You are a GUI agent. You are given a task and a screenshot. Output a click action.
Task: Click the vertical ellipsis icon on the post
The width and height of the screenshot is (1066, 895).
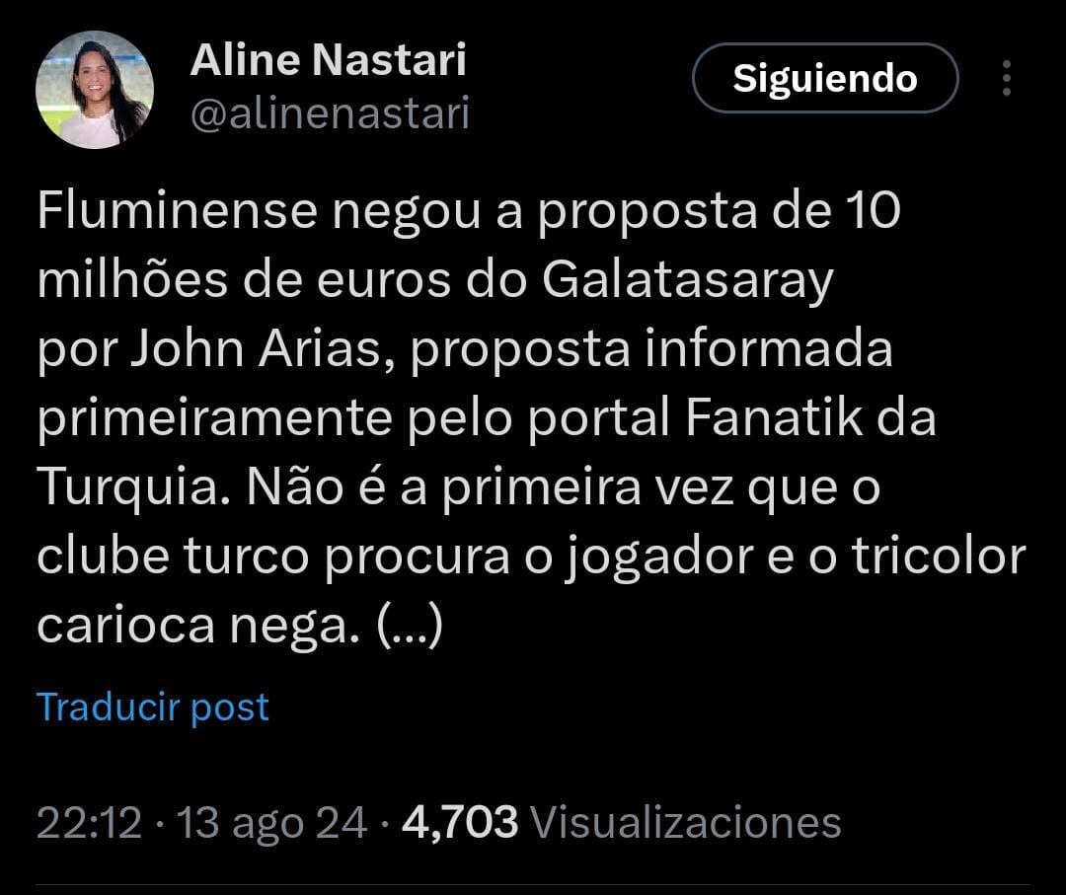[1009, 78]
